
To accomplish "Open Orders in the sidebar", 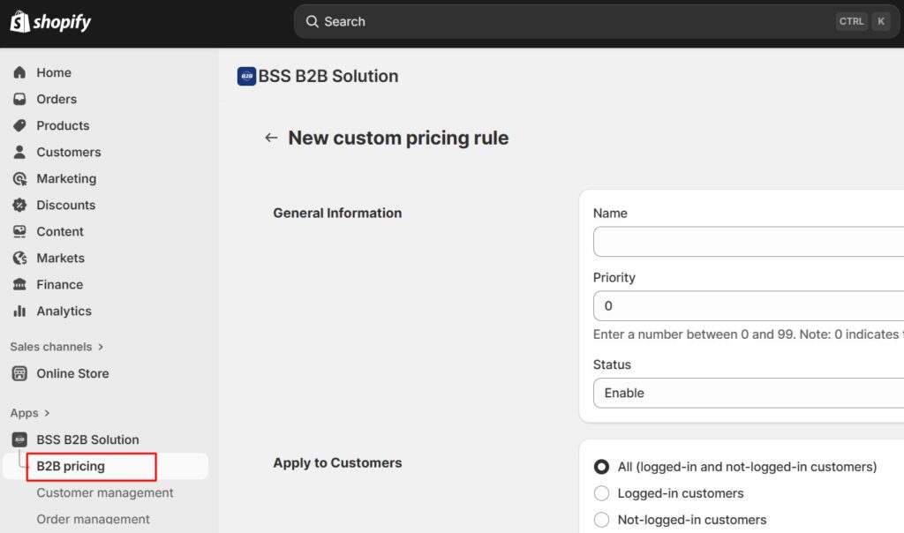I will coord(56,99).
